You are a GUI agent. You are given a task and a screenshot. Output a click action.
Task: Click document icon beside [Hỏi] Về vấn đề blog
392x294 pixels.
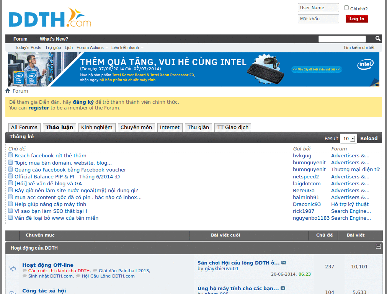point(10,183)
